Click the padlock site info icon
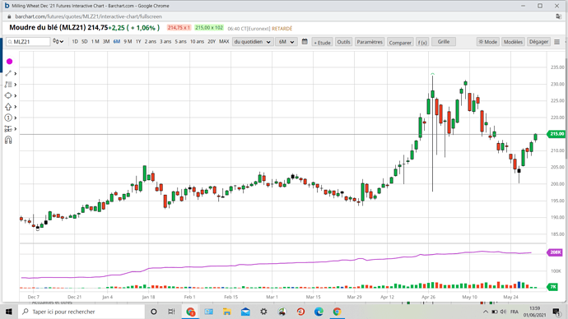This screenshot has width=568, height=319. coord(9,16)
